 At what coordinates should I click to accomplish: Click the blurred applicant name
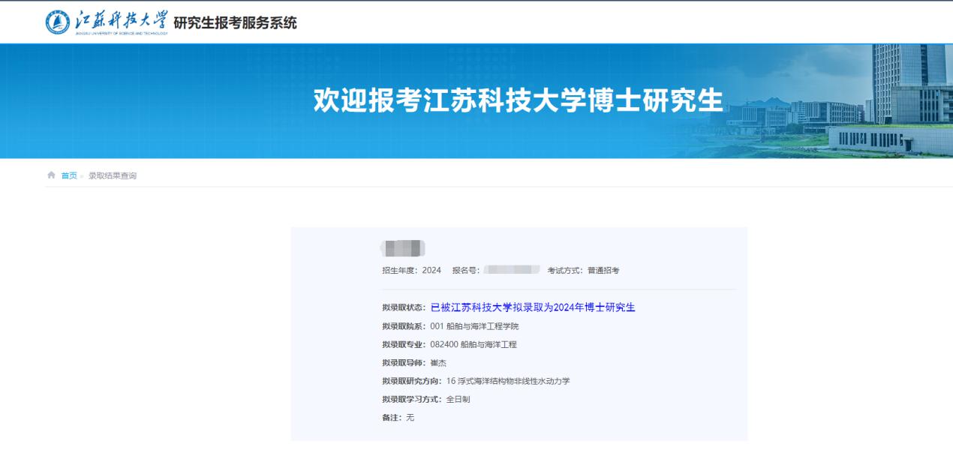(x=403, y=248)
